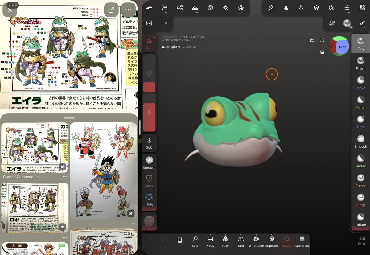Toggle Face Group display
Viewport: 370px width, 255px height.
[302, 242]
